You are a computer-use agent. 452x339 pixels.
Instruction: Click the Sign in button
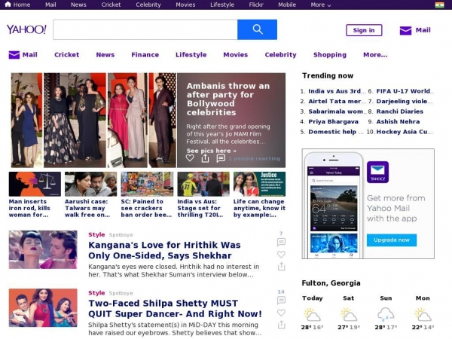pos(364,30)
